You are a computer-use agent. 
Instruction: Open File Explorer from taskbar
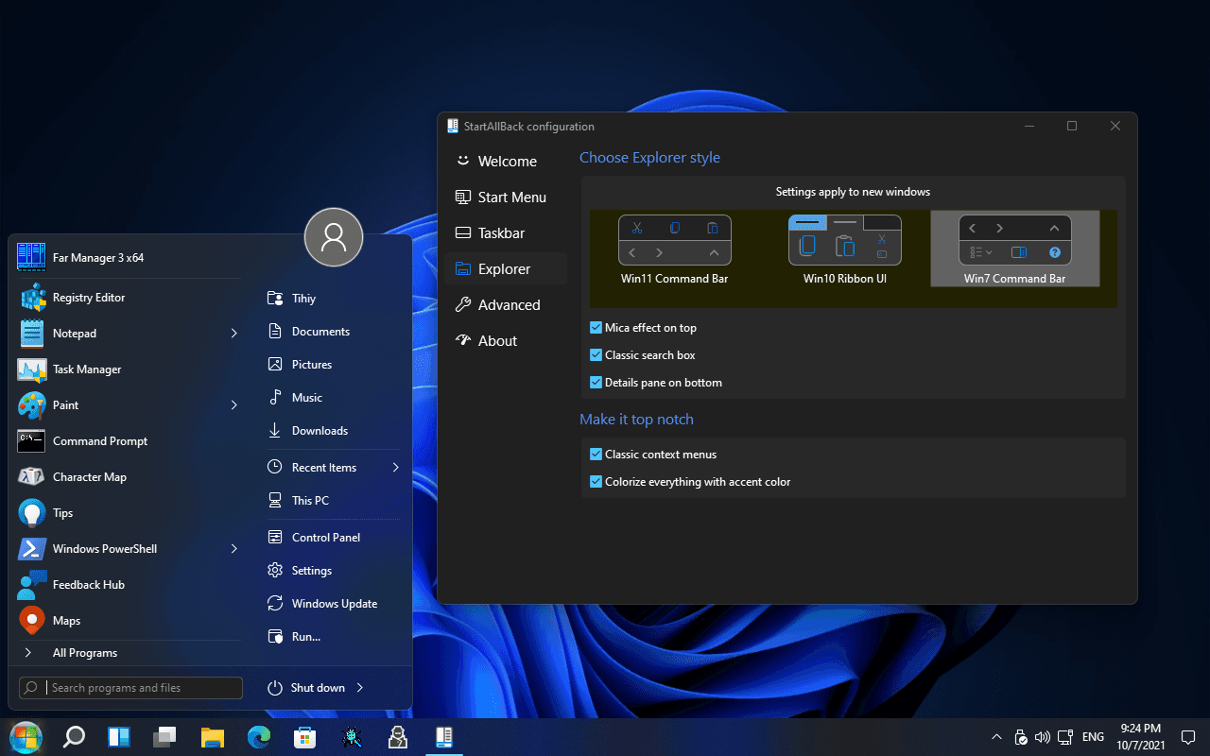pos(212,737)
